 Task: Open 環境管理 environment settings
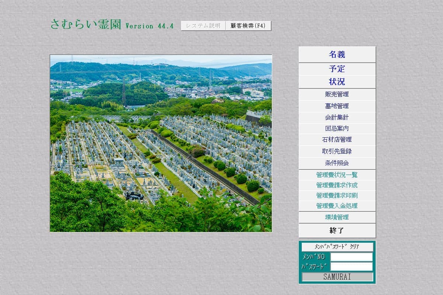coord(337,217)
